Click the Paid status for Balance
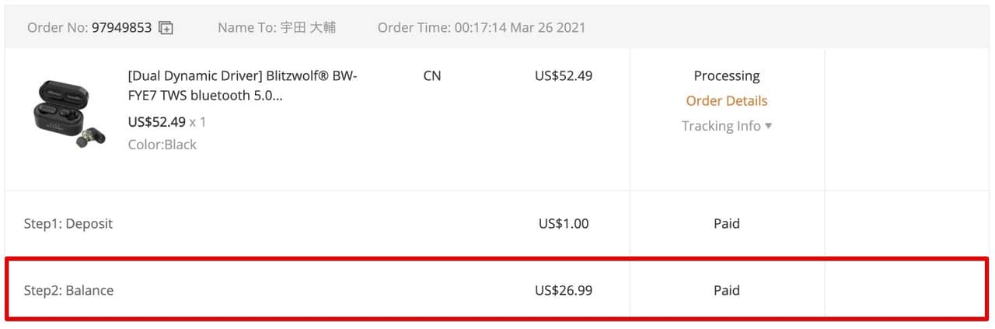This screenshot has width=995, height=329. 726,291
